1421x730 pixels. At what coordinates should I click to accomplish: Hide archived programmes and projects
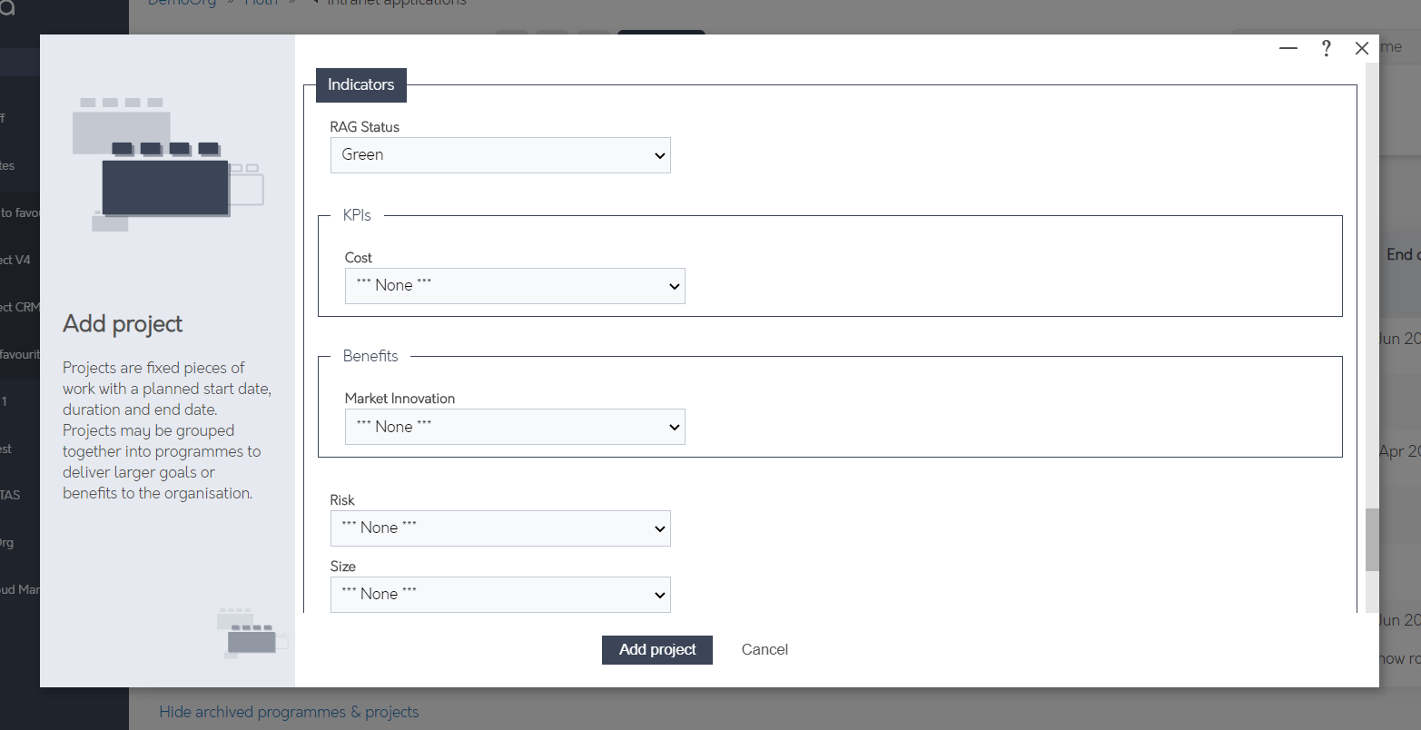pyautogui.click(x=289, y=712)
